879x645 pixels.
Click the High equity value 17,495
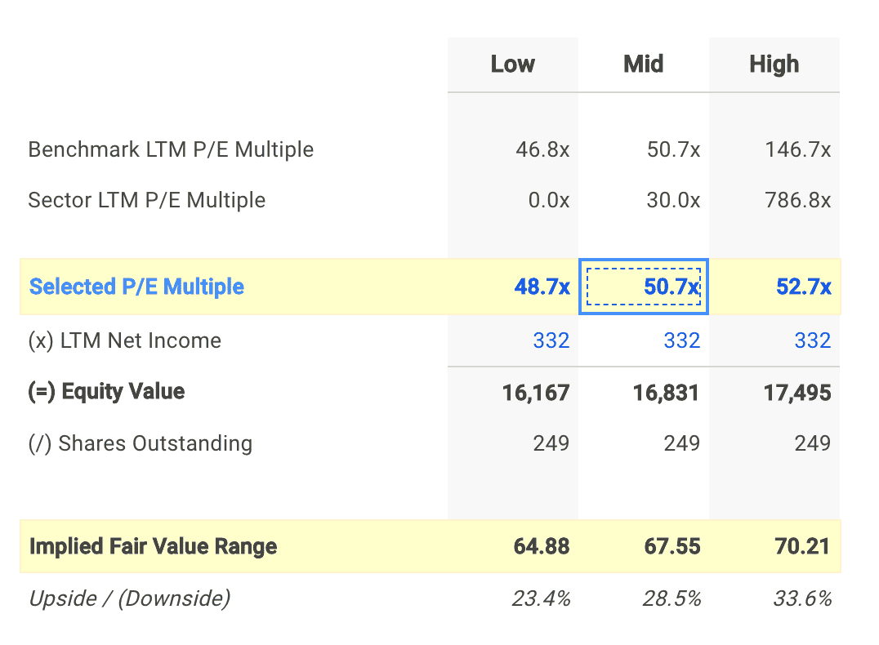click(x=797, y=393)
